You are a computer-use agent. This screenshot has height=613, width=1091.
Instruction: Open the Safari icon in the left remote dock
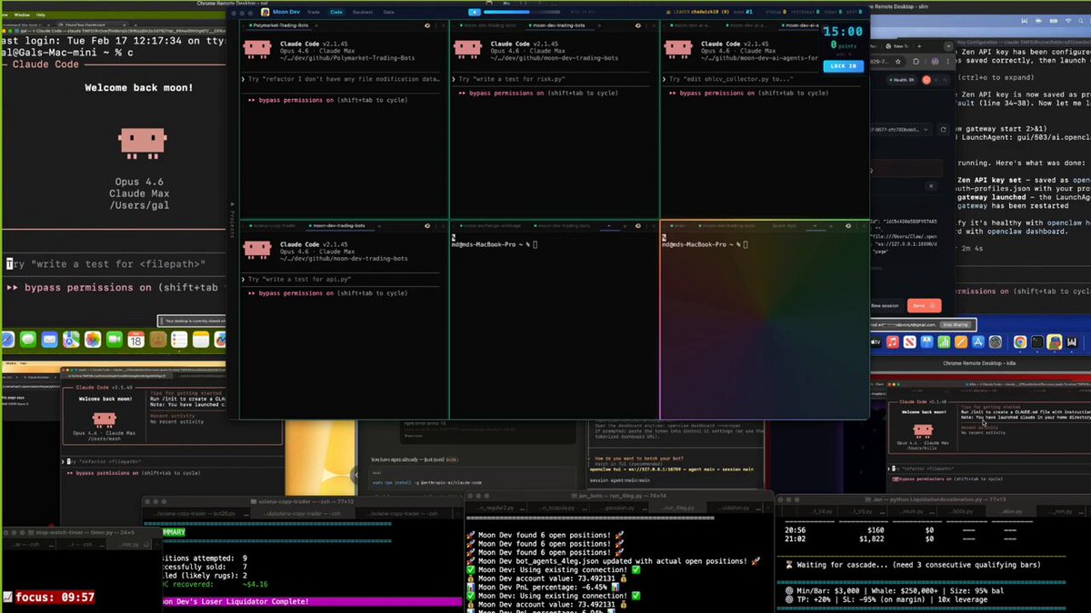pyautogui.click(x=7, y=340)
